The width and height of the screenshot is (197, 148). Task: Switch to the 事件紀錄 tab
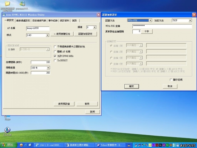pyautogui.click(x=53, y=21)
